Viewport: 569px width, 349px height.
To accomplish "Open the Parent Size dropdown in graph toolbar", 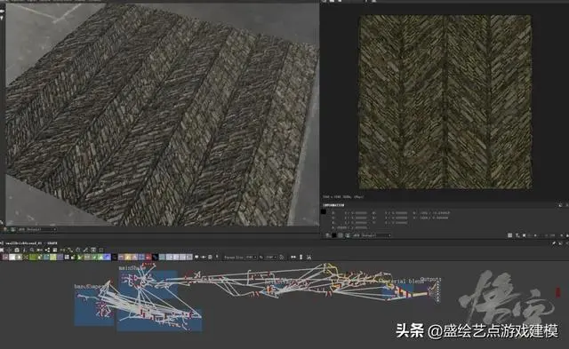I will click(251, 258).
